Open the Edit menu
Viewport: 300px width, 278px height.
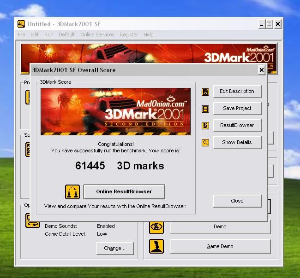(35, 35)
